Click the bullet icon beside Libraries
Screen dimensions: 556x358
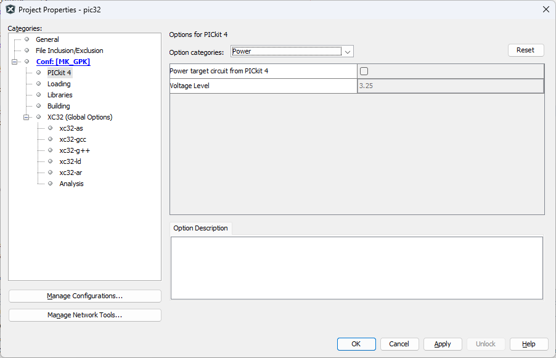tap(38, 95)
